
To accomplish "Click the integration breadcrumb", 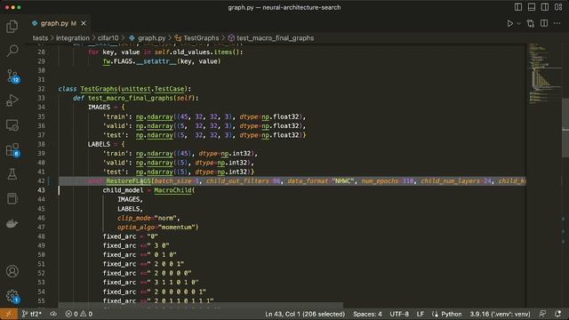I will coord(73,38).
